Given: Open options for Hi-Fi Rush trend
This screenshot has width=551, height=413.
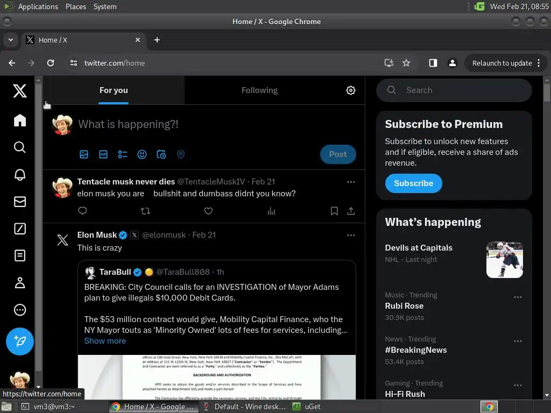Looking at the screenshot, I should click(x=518, y=385).
